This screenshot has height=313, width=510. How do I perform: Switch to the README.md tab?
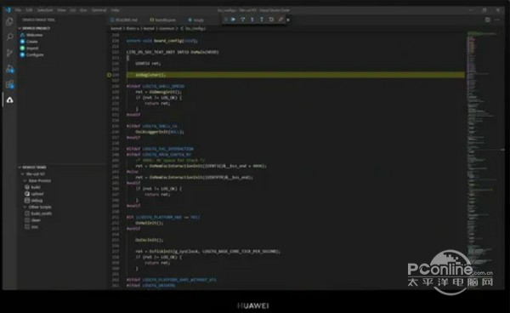tap(124, 20)
